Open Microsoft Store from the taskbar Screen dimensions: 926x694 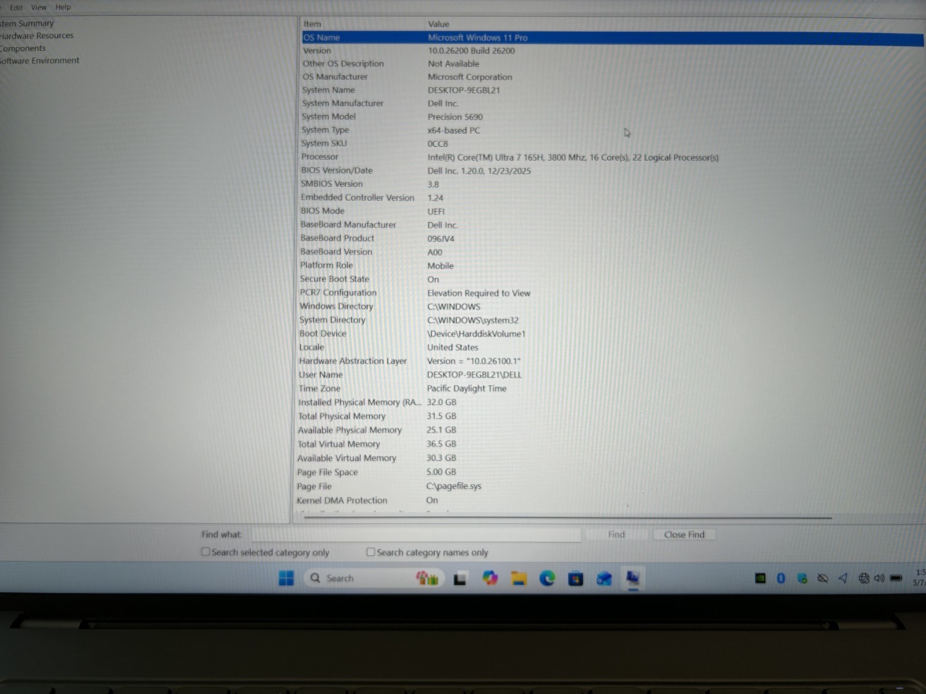tap(575, 578)
